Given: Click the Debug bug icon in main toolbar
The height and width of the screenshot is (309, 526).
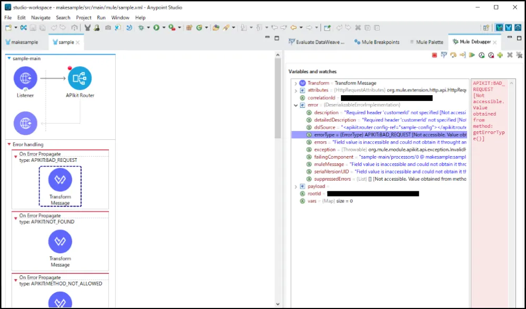Looking at the screenshot, I should click(141, 28).
